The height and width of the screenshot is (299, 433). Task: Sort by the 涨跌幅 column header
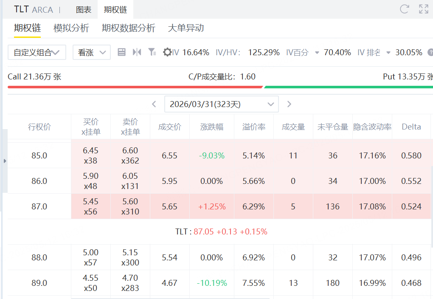click(212, 127)
